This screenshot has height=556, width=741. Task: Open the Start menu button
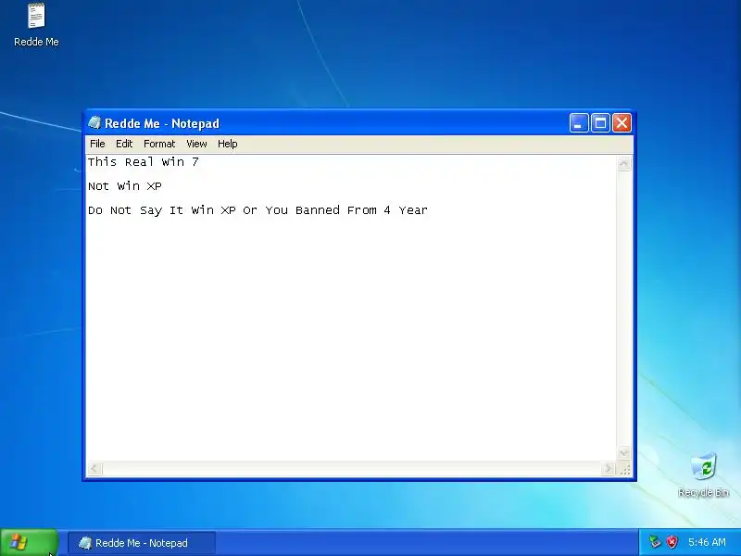tap(29, 542)
